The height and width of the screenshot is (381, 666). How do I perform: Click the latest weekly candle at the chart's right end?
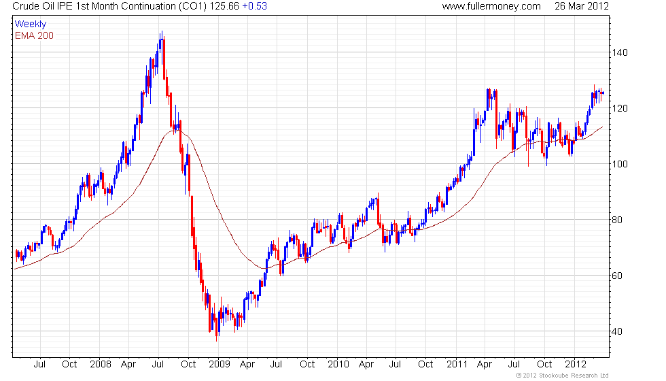tap(603, 93)
